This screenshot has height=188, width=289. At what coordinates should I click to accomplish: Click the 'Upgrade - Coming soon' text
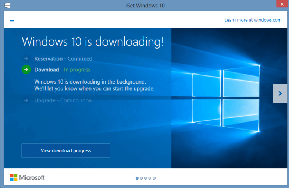pos(63,100)
